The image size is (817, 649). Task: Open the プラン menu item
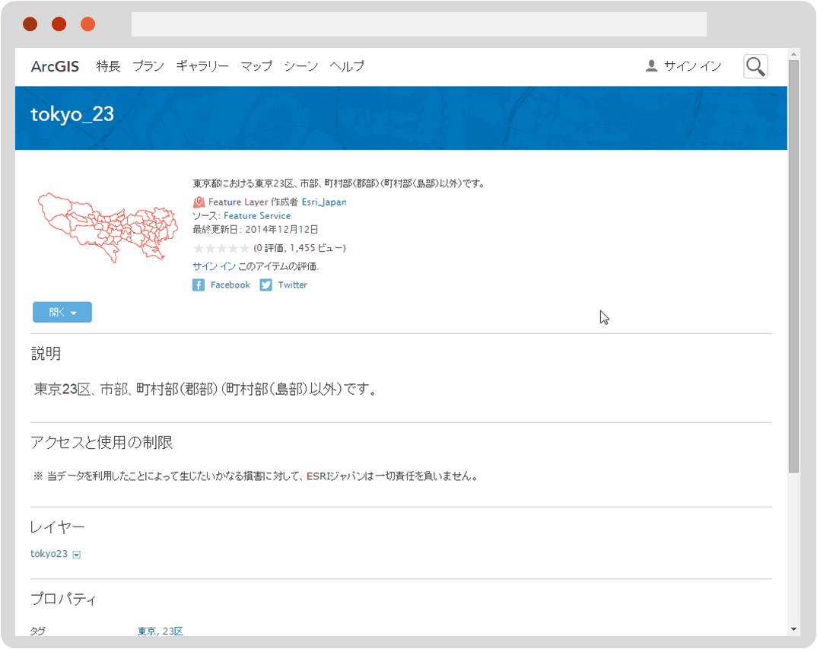[148, 66]
